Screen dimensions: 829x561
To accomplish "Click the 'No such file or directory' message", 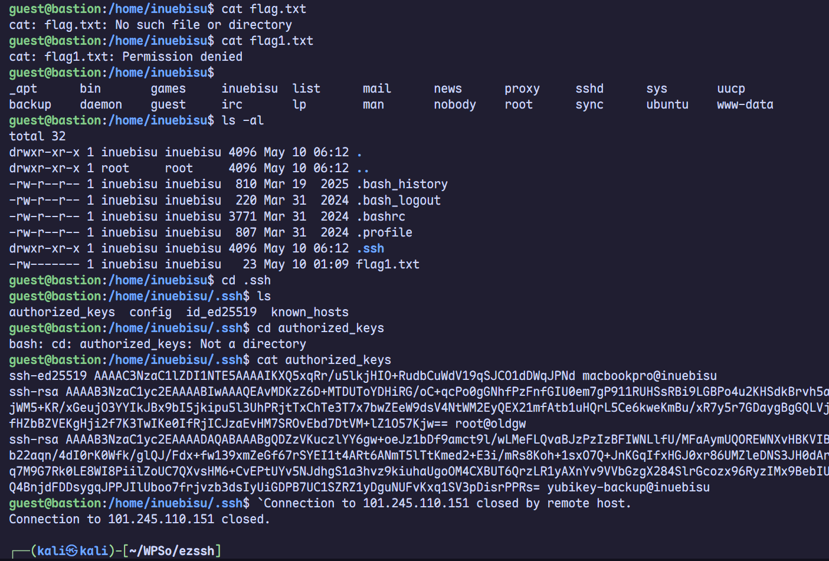I will click(204, 25).
